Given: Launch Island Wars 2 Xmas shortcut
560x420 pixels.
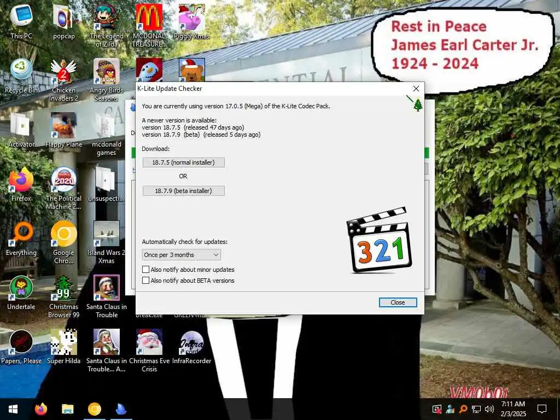Looking at the screenshot, I should click(x=107, y=242).
